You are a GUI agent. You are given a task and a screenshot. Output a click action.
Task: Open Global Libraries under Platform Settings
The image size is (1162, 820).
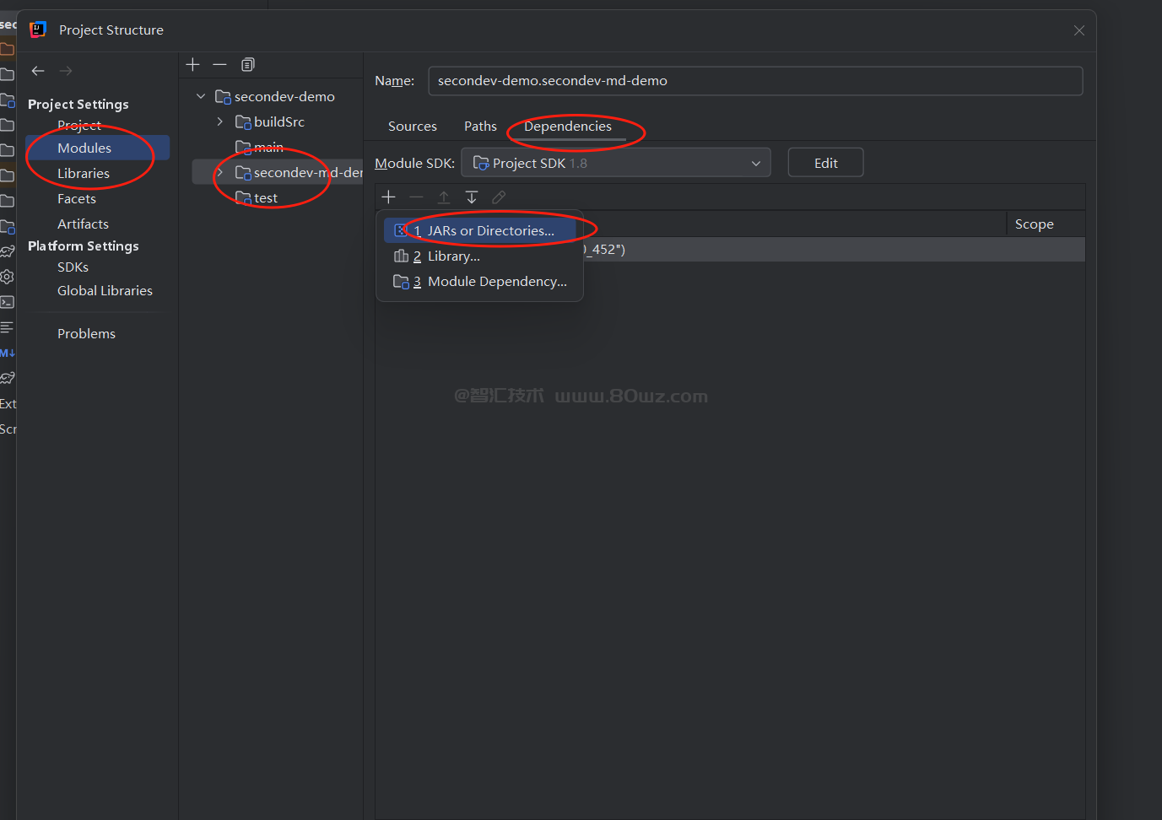pos(105,291)
